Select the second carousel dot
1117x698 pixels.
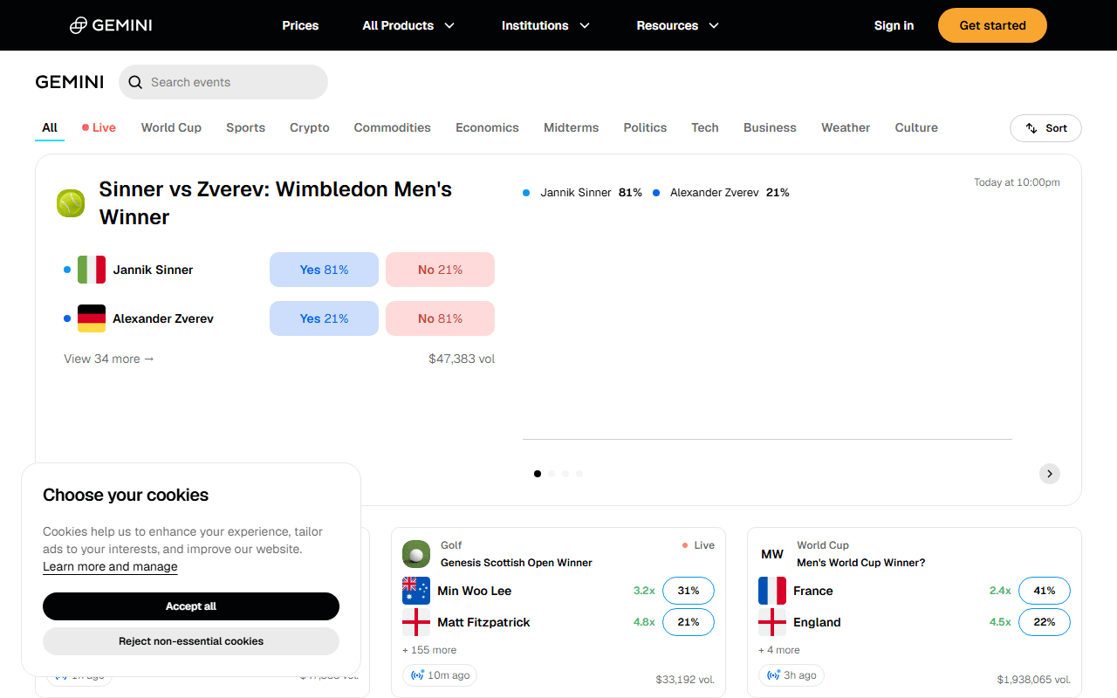pyautogui.click(x=552, y=474)
